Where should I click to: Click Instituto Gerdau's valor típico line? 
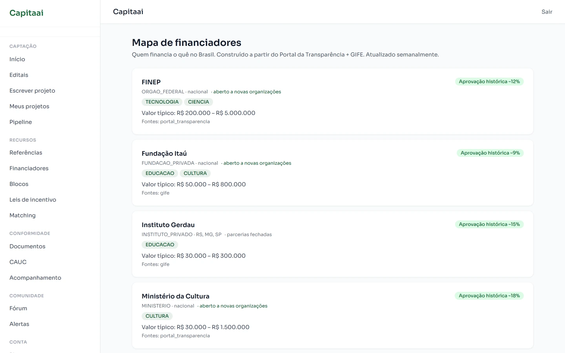coord(193,256)
